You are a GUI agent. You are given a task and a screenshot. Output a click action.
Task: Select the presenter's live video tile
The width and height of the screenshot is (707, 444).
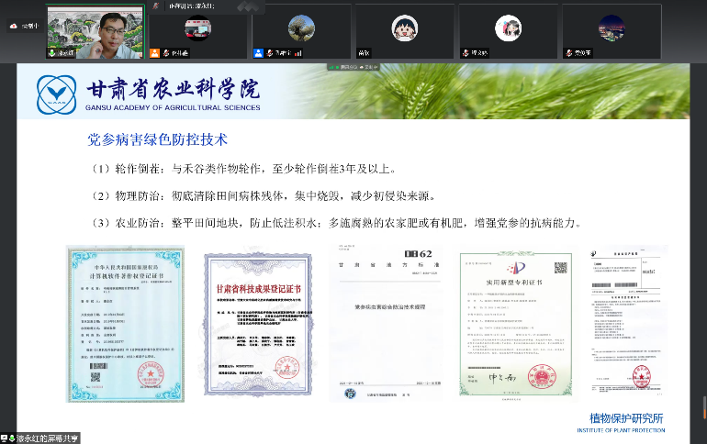(x=95, y=31)
